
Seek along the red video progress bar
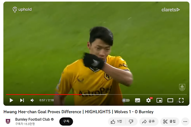[x=96, y=94]
